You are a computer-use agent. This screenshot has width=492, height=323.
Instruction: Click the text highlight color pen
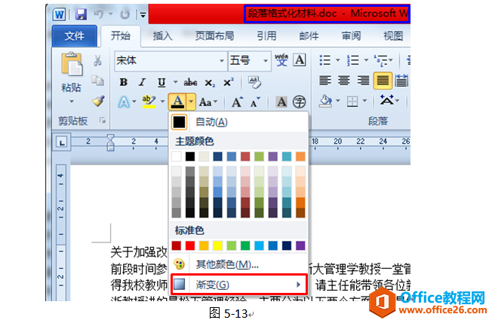(x=149, y=102)
